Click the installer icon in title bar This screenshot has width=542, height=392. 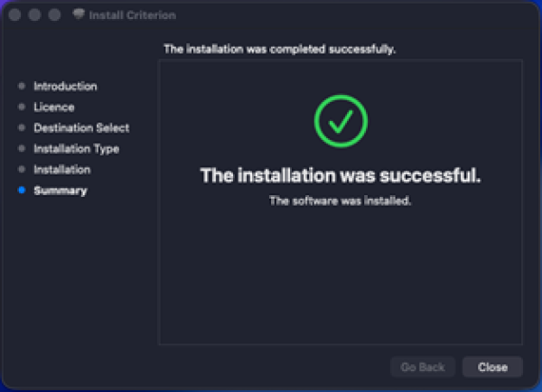tap(79, 15)
